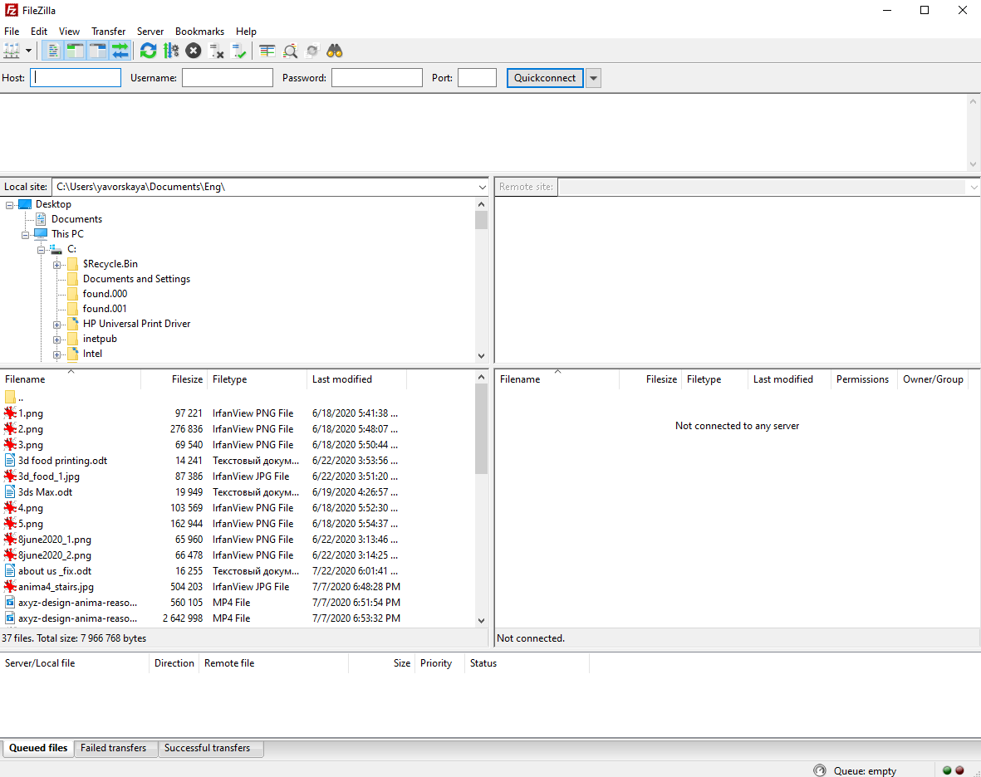Click the refresh file lists icon
Screen dimensions: 981x777
point(149,51)
